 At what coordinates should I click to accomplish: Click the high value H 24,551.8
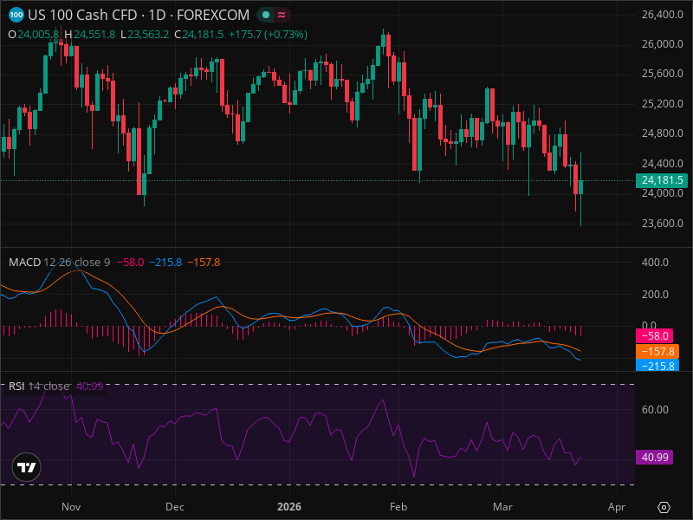(x=90, y=35)
